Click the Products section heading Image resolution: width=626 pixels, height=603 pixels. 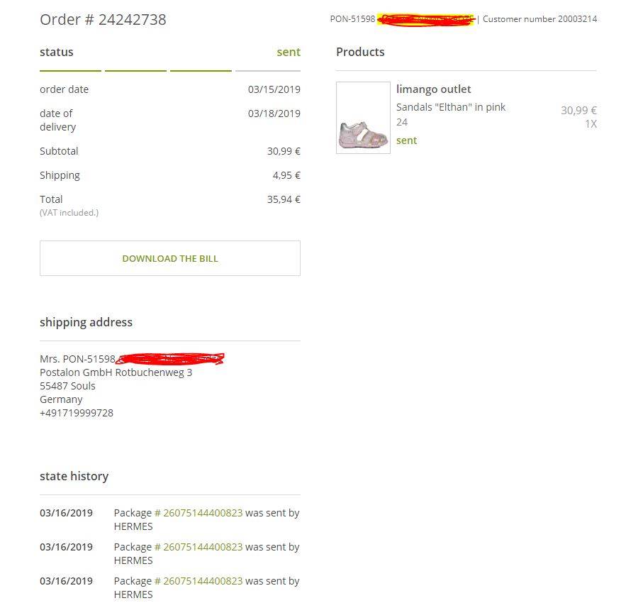360,52
